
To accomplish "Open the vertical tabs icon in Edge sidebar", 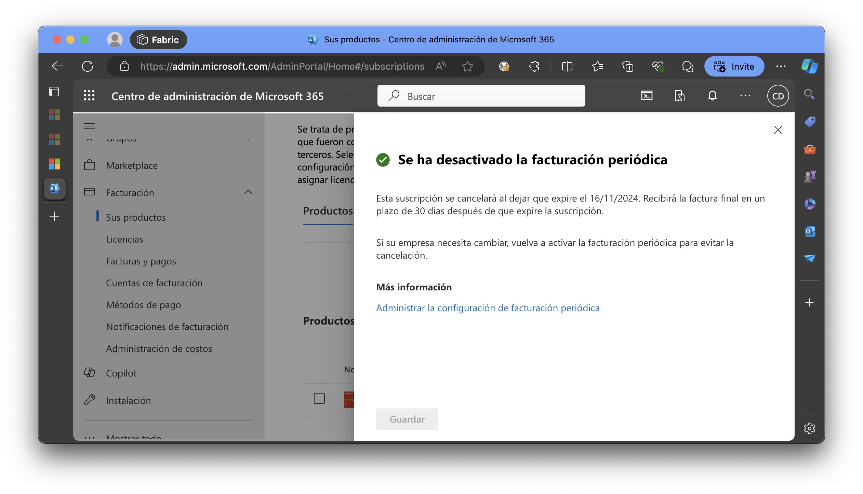I will (x=54, y=92).
